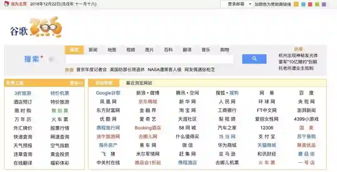337x172 pixels.
Task: Open headline 托老所遭业主抵制
Action: click(296, 68)
